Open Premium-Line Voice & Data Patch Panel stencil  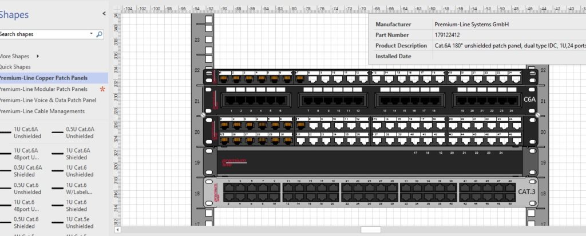[47, 100]
